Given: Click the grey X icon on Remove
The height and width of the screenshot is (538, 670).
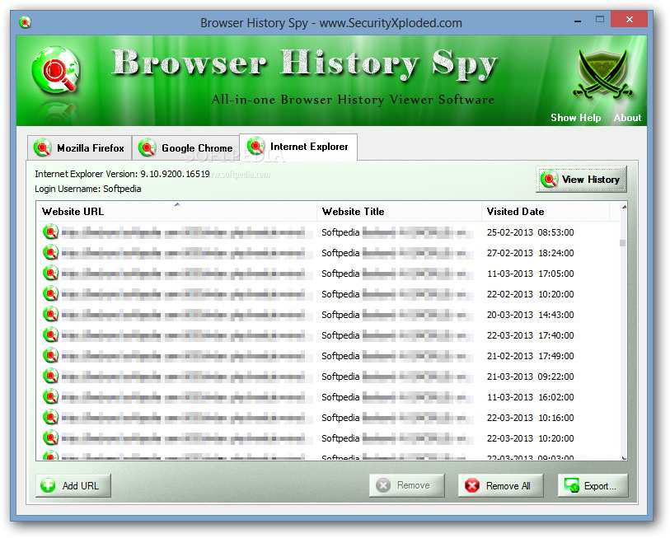Looking at the screenshot, I should point(383,485).
